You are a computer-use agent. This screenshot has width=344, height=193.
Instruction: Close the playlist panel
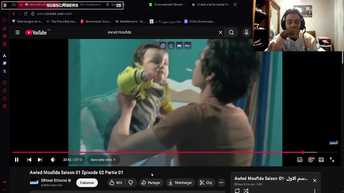tap(315, 181)
